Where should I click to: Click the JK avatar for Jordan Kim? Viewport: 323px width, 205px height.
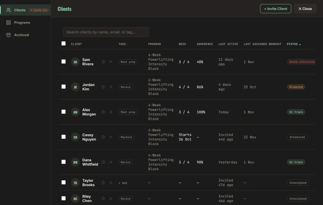point(75,87)
